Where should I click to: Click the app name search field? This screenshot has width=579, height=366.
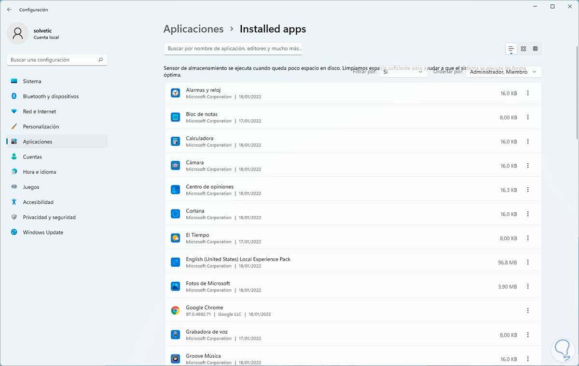234,49
